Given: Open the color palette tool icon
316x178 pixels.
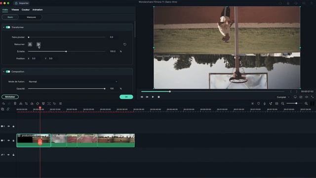Looking at the screenshot, I should point(38,103).
